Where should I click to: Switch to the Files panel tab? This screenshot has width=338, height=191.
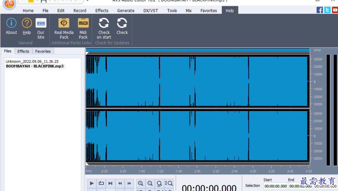coord(8,51)
